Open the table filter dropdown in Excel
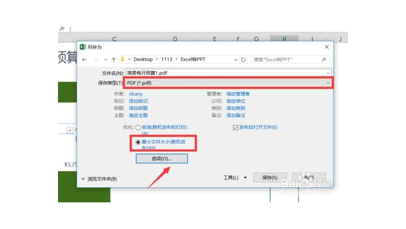The width and height of the screenshot is (406, 229). pyautogui.click(x=70, y=130)
